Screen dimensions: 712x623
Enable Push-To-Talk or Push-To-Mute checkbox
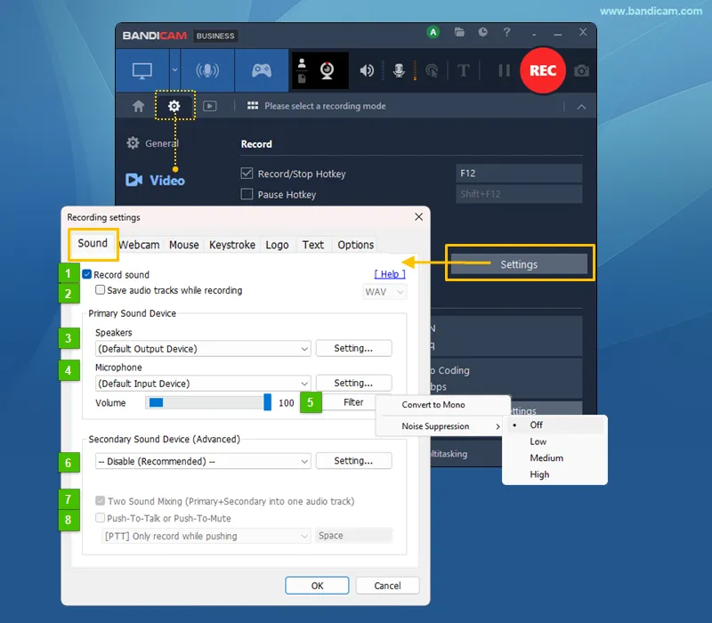tap(100, 518)
